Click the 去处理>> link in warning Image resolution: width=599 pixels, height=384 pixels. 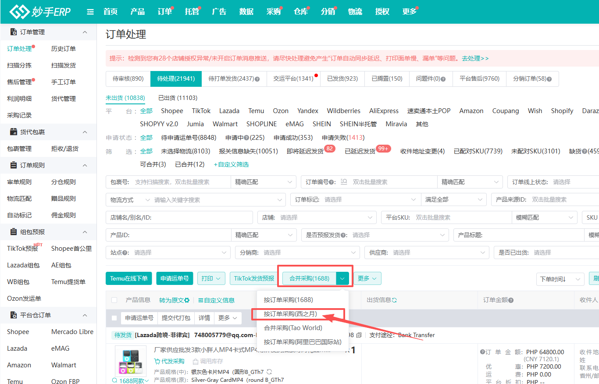[x=475, y=58]
